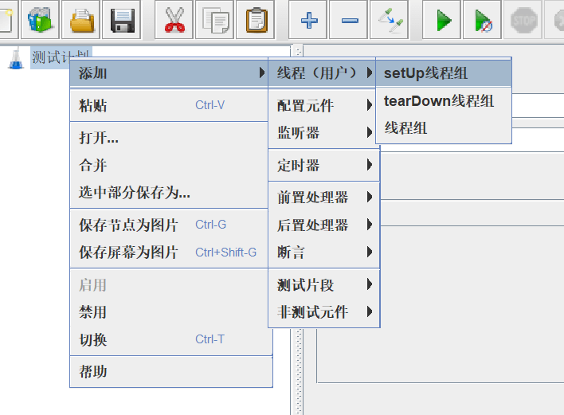Screen dimensions: 564x415
Task: Expand the 线程（用户） submenu
Action: click(323, 73)
